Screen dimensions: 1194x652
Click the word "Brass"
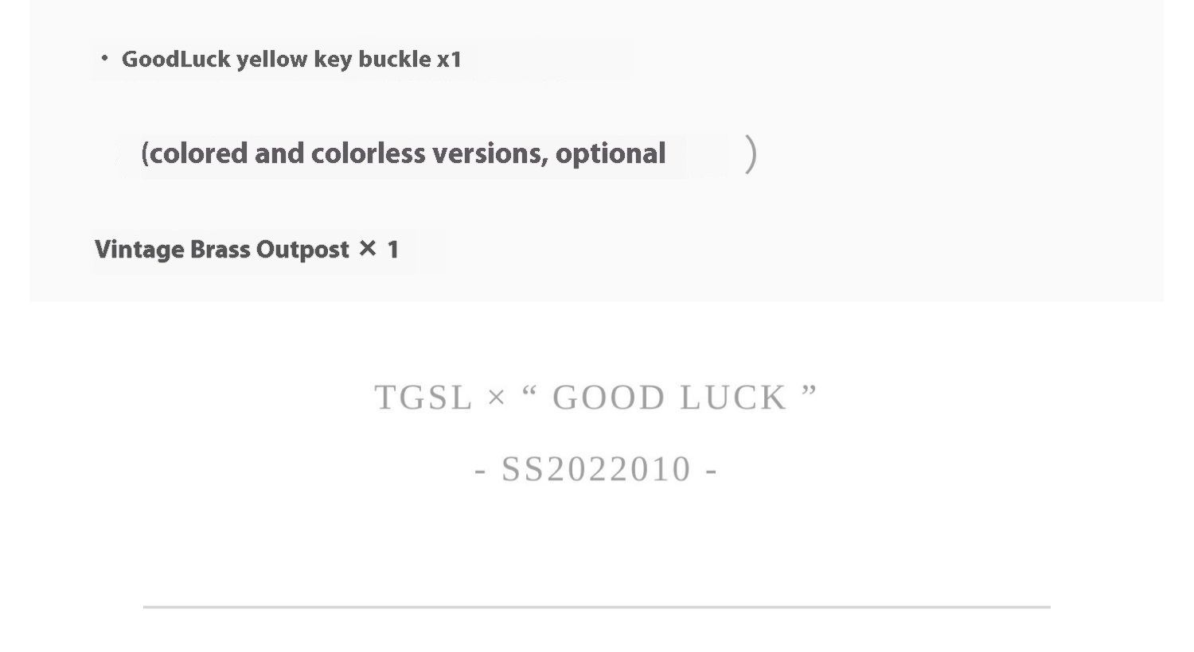click(x=220, y=250)
